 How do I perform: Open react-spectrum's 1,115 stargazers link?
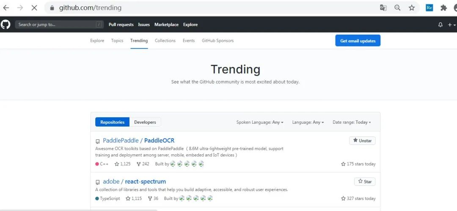(133, 198)
